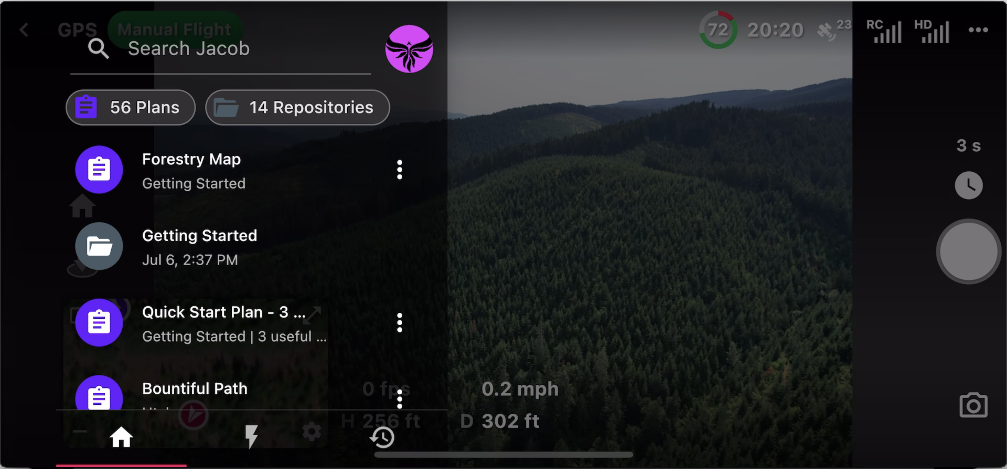This screenshot has width=1007, height=469.
Task: Open Forestry Map options kebab menu
Action: click(x=399, y=170)
